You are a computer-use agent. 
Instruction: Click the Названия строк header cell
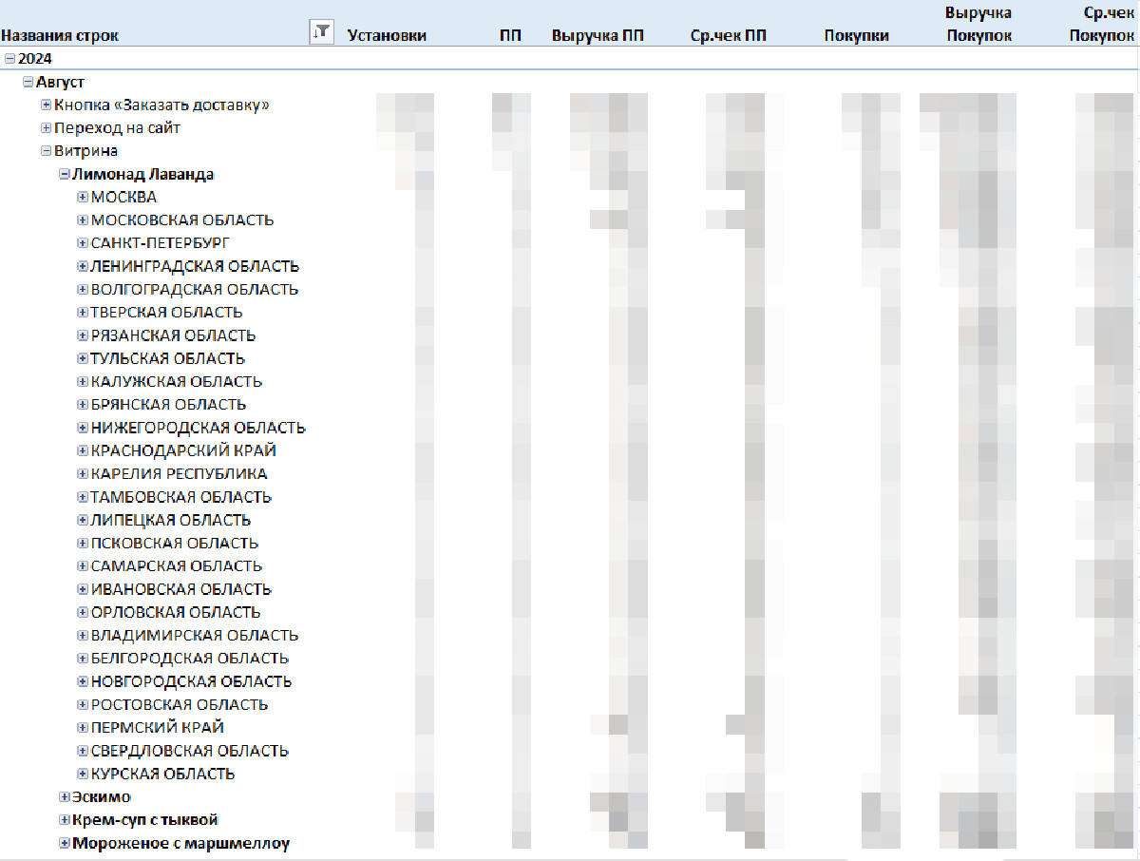click(60, 36)
